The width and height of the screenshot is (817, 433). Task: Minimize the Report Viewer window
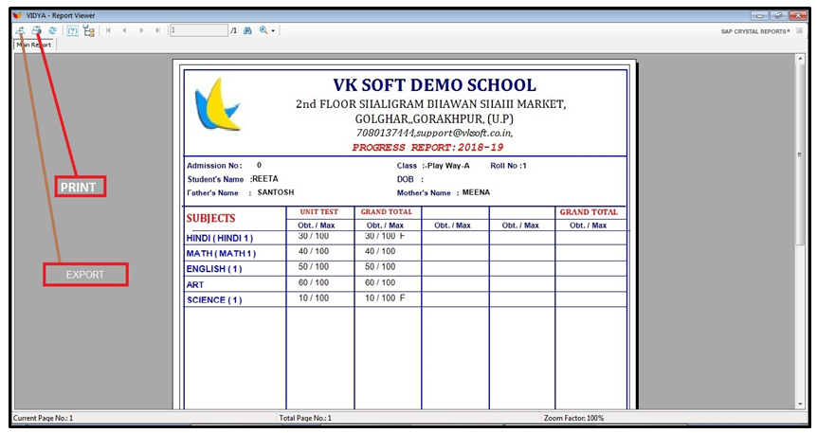[x=759, y=15]
